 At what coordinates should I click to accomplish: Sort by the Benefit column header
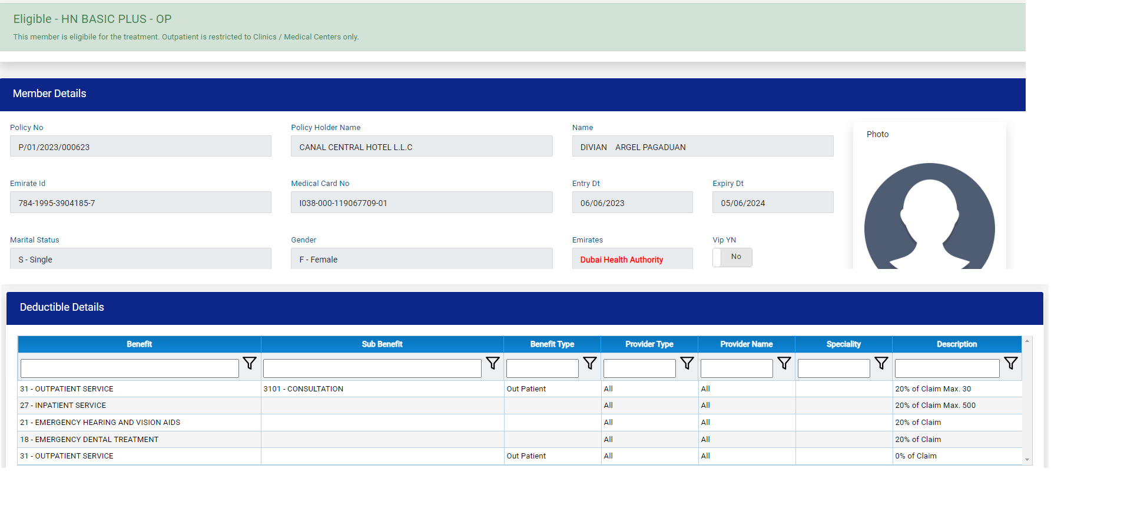[140, 344]
